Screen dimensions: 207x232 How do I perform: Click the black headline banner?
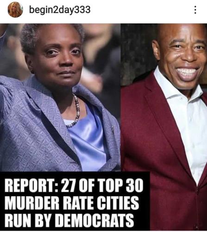coord(75,201)
